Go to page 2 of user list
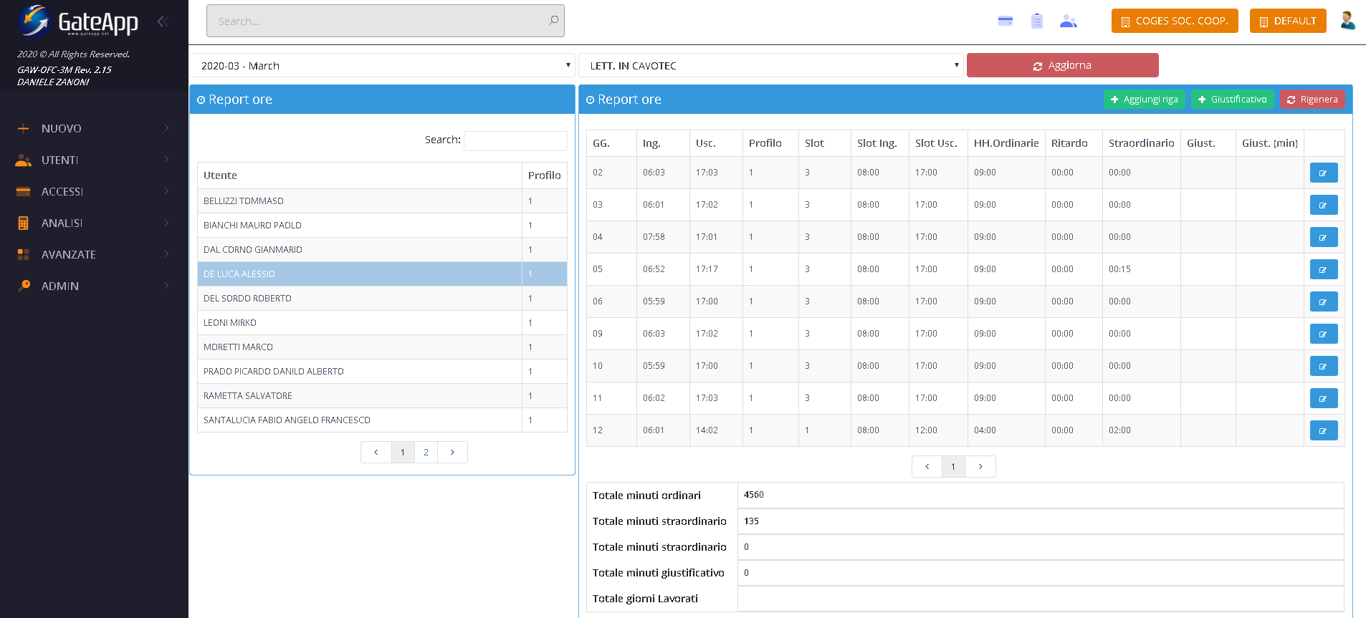Screen dimensions: 1366x618 [426, 453]
